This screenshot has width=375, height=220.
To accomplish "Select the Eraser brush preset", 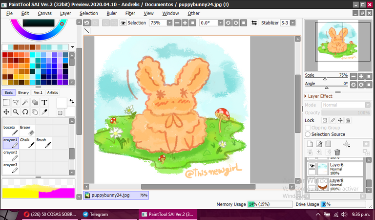I will (x=27, y=130).
